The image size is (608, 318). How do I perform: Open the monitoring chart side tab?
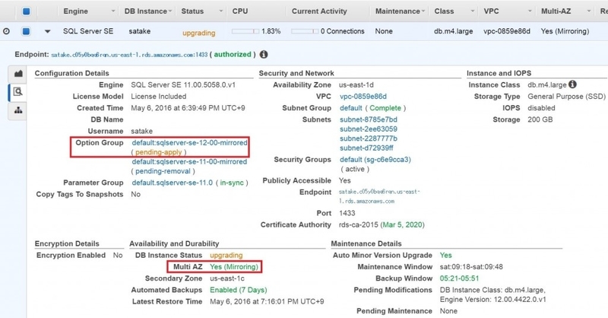pos(17,74)
